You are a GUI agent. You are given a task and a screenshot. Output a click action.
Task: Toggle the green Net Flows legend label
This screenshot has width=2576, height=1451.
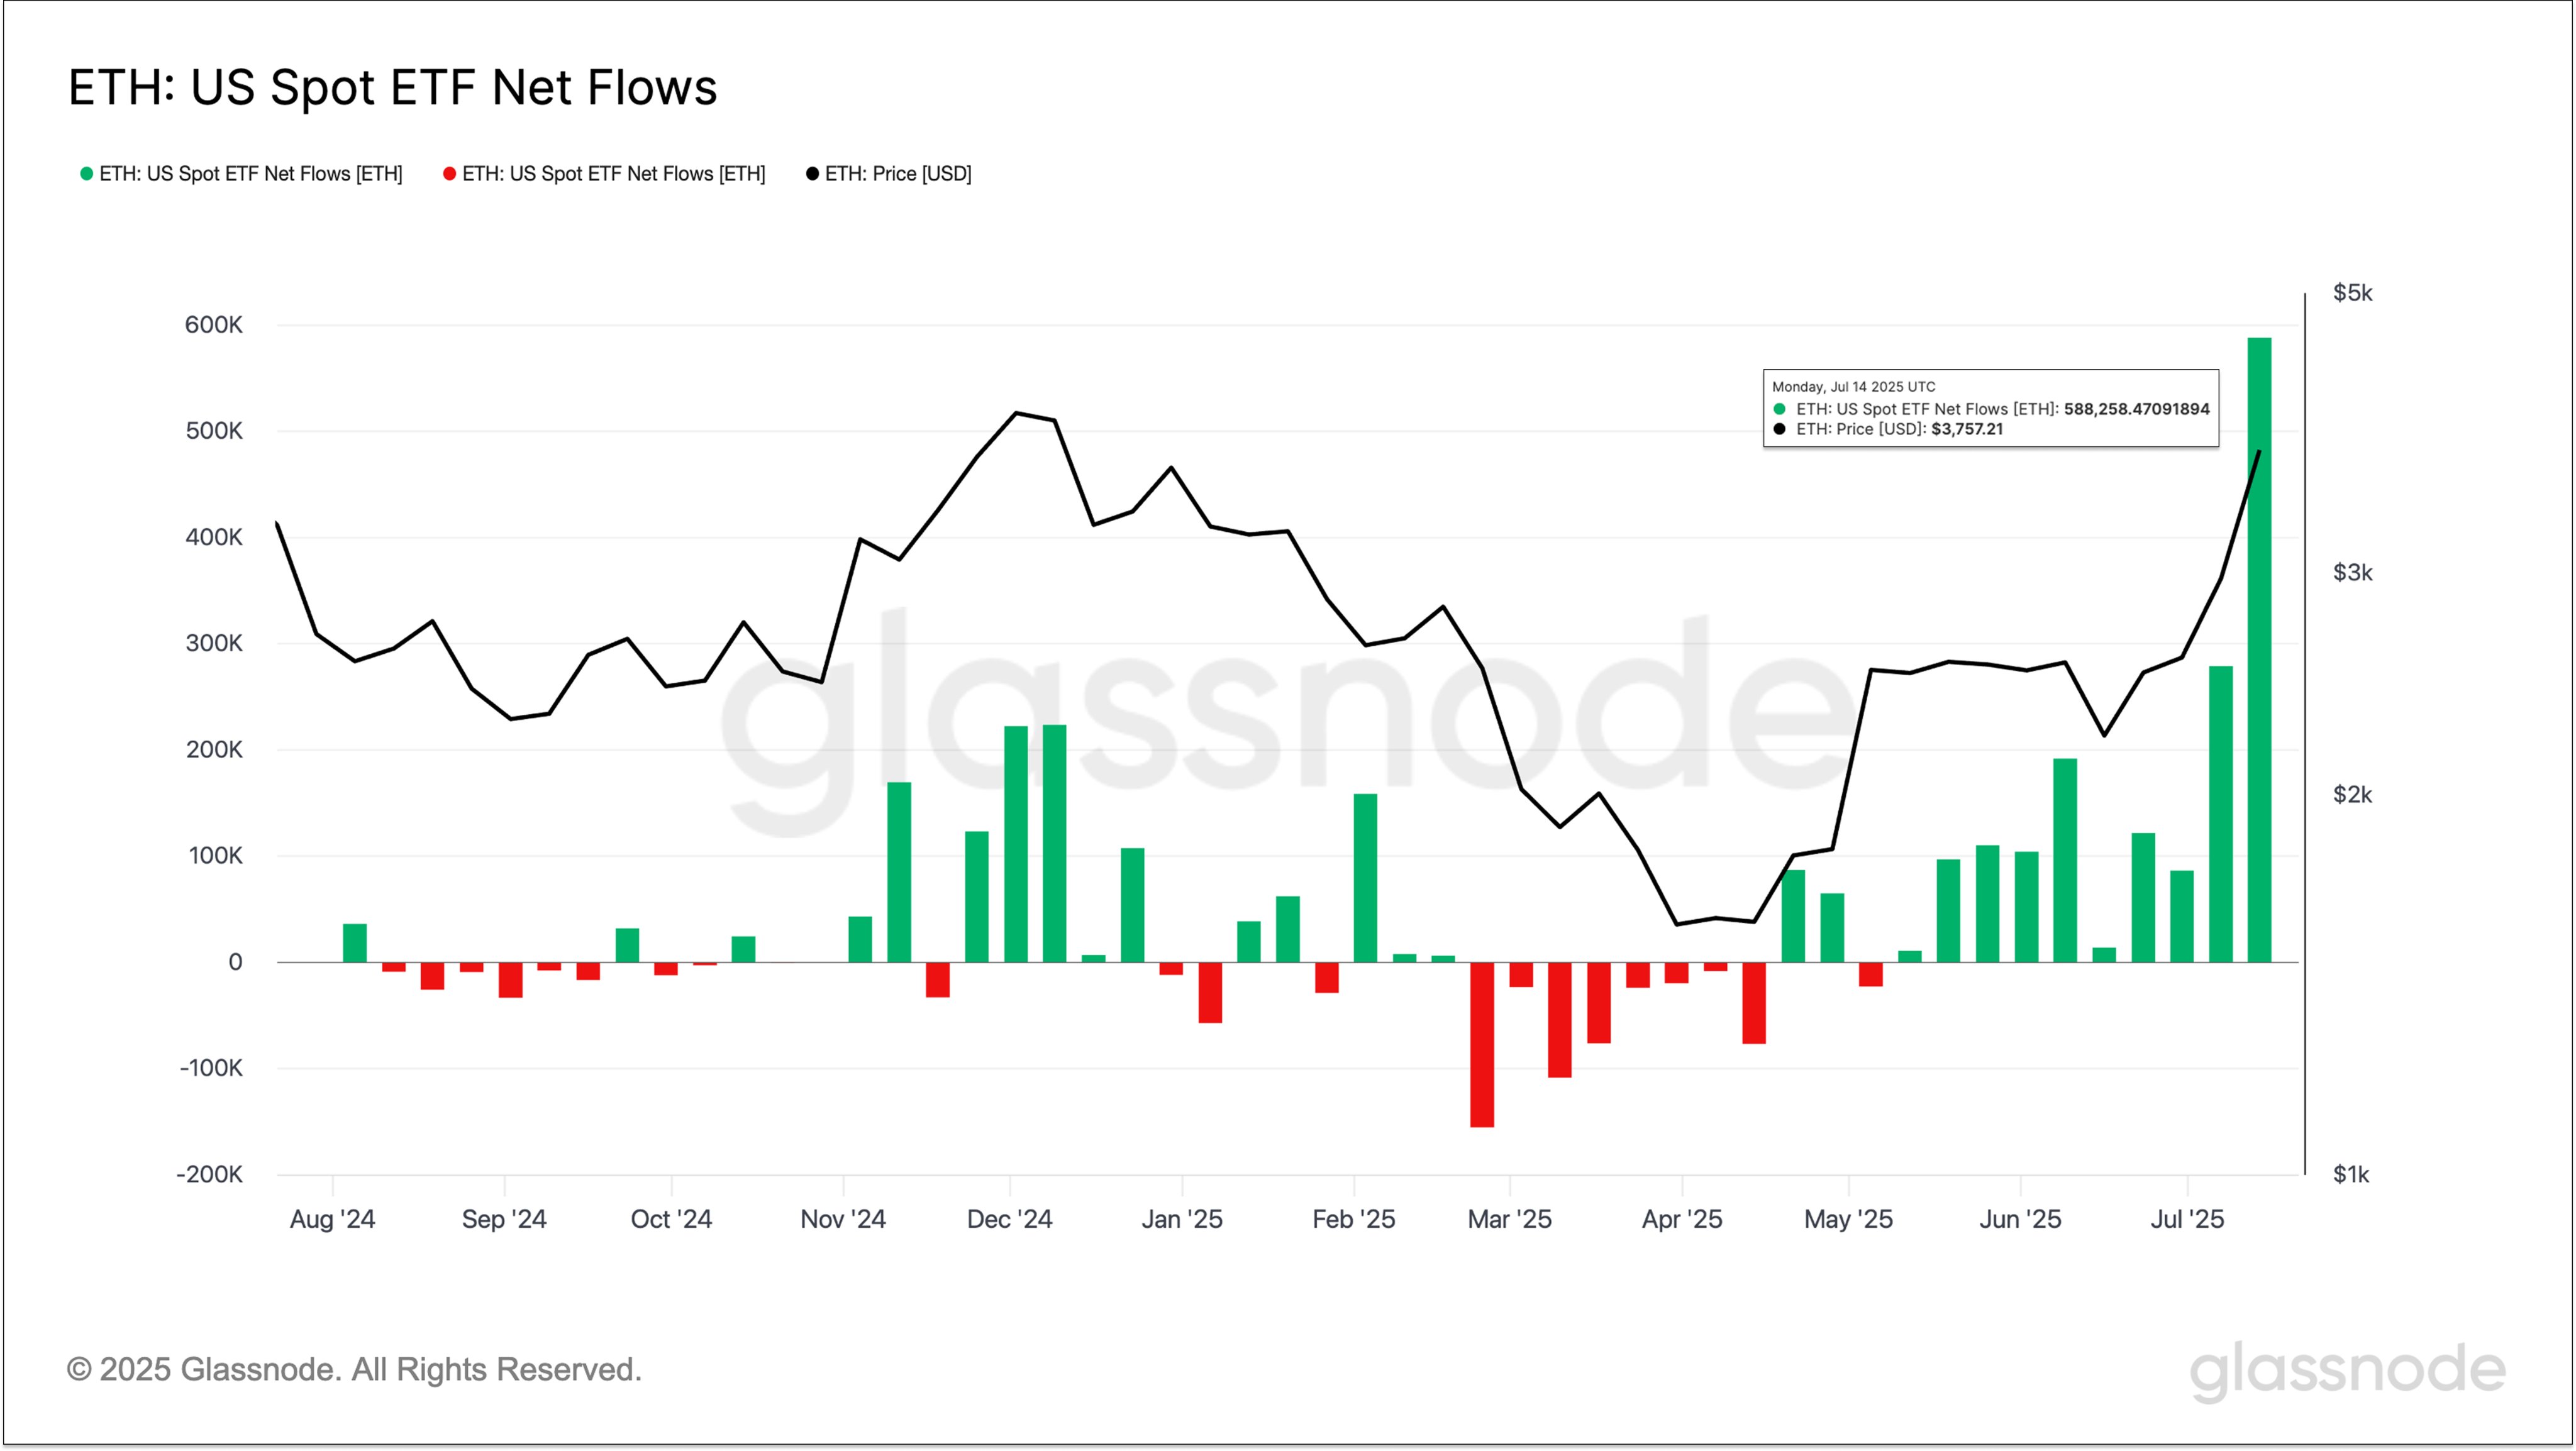pos(250,174)
